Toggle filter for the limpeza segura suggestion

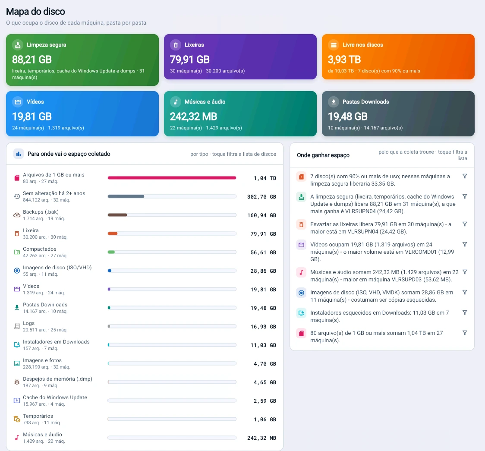tap(465, 196)
